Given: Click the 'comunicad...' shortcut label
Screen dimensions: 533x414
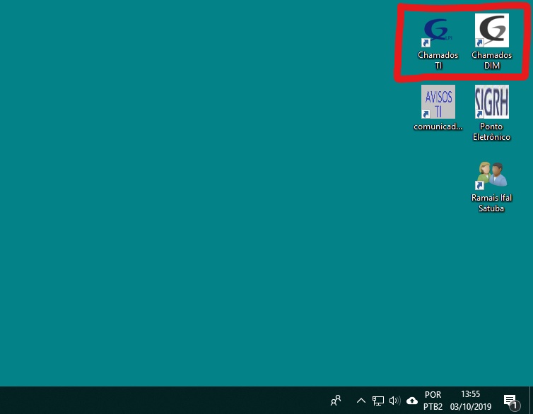Looking at the screenshot, I should tap(438, 127).
